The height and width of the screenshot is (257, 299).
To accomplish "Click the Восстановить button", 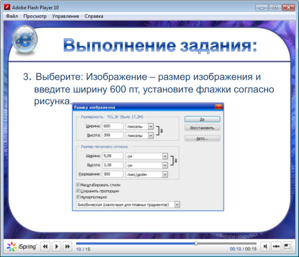I will [x=202, y=128].
